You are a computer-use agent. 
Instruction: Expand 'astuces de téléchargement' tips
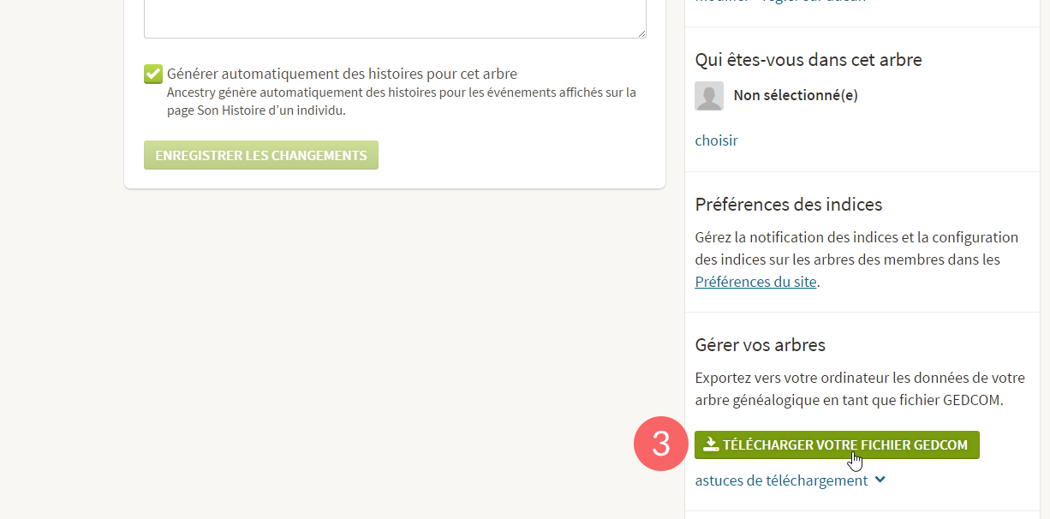pos(781,480)
